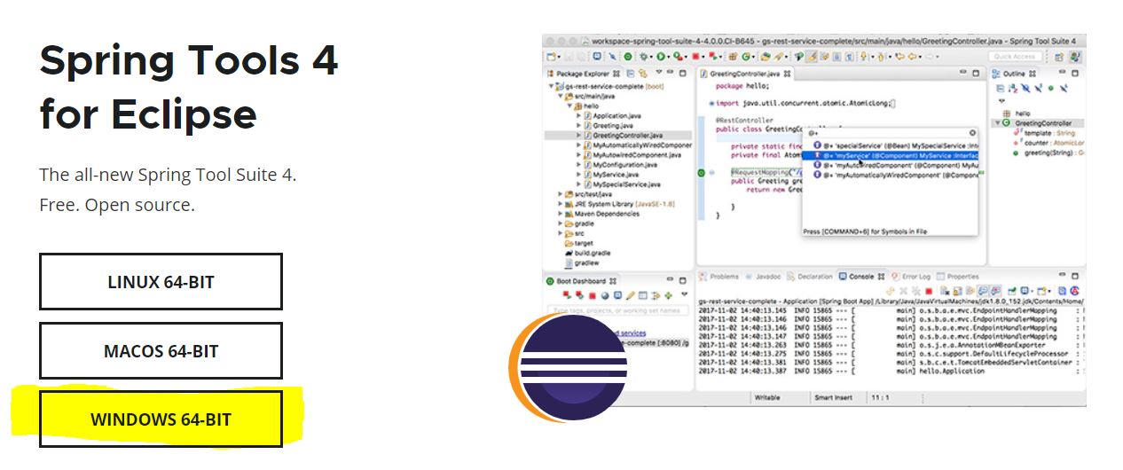The width and height of the screenshot is (1123, 470).
Task: Collapse GreetingController in the Outline view
Action: pyautogui.click(x=997, y=123)
